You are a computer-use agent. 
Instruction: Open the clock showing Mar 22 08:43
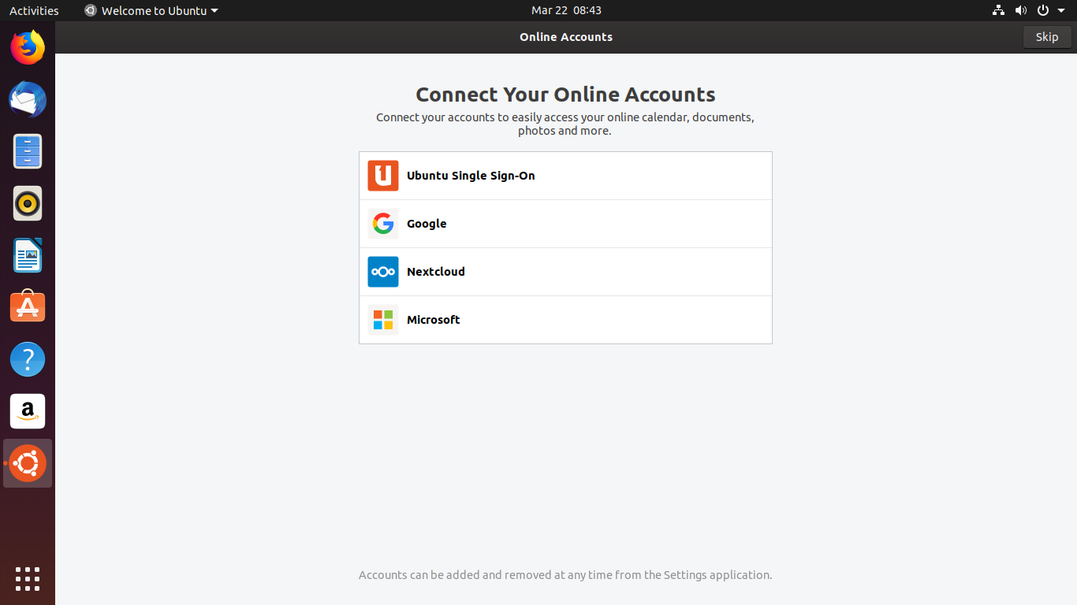pos(566,10)
